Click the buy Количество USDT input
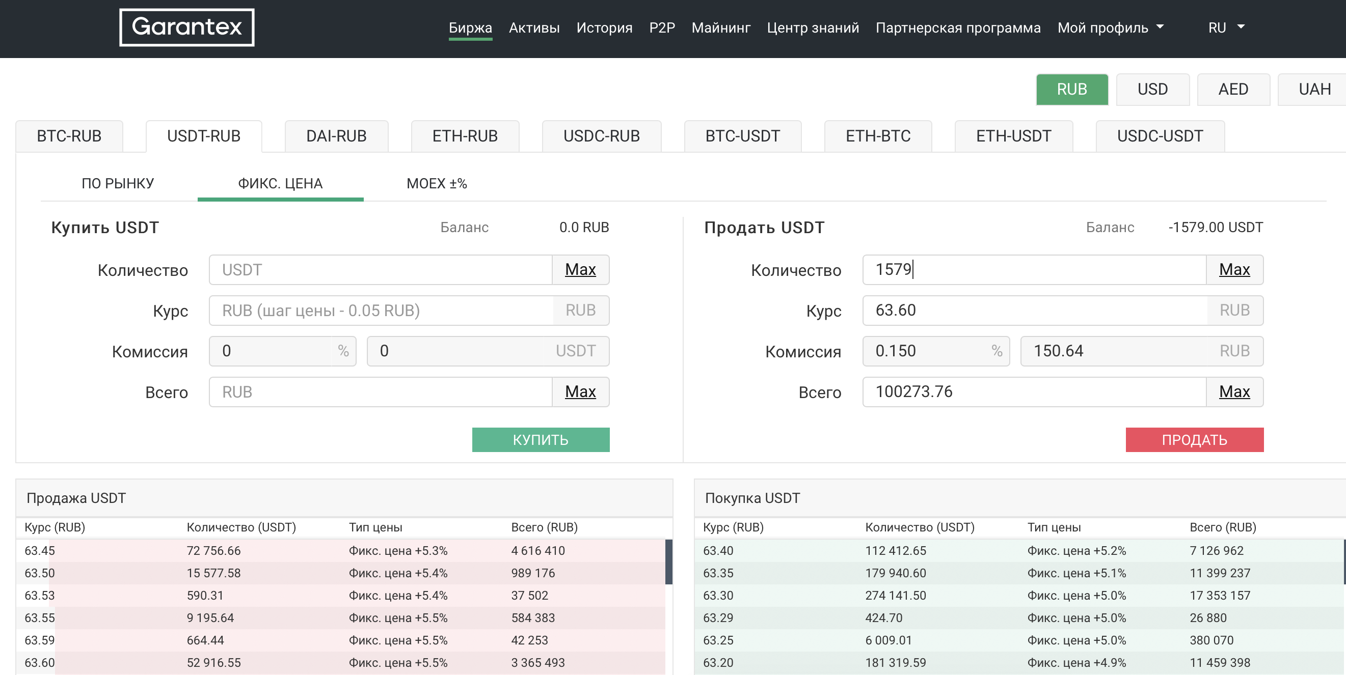The image size is (1346, 675). [x=381, y=270]
